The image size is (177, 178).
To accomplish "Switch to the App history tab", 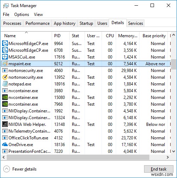I will tap(64, 23).
